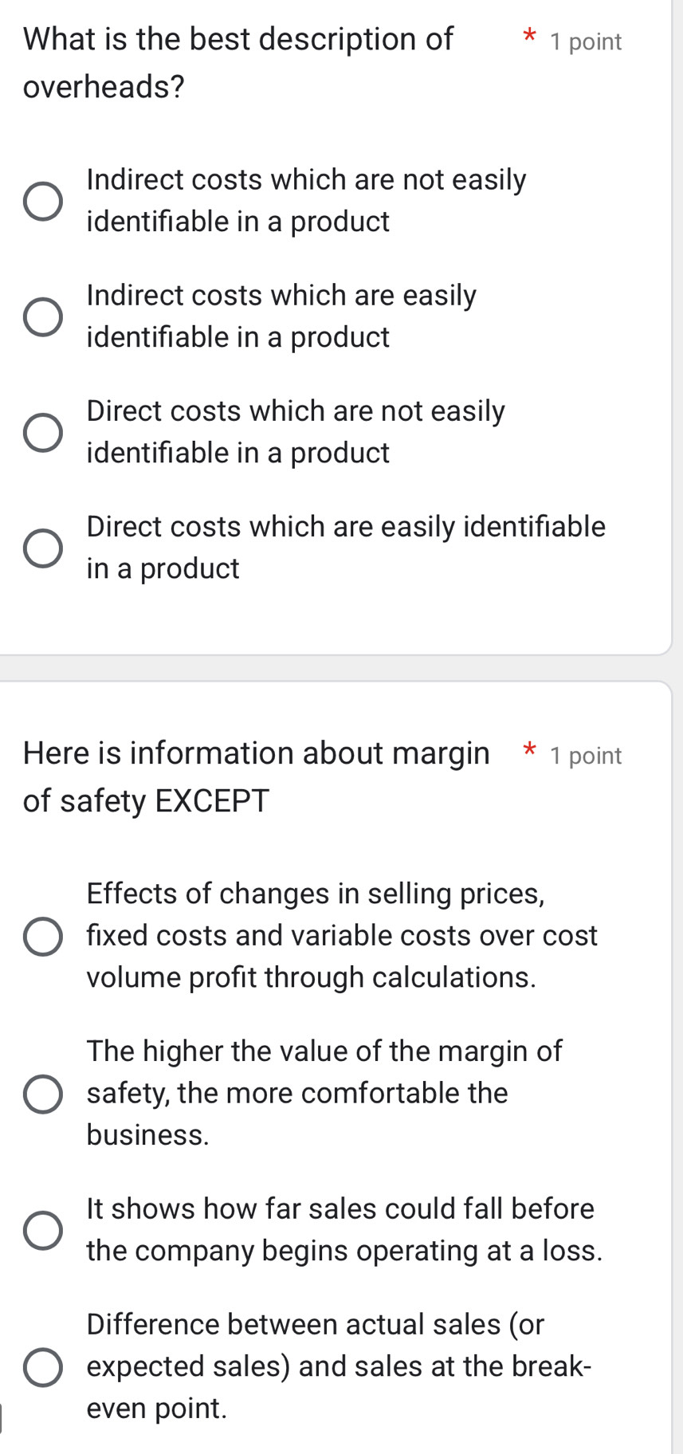Click the question title about overheads
The width and height of the screenshot is (683, 1454).
click(x=238, y=62)
